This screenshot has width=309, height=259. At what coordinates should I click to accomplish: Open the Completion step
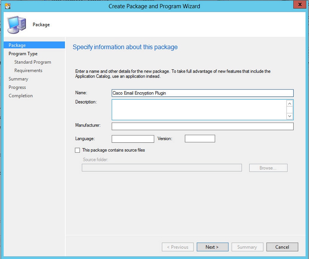pyautogui.click(x=20, y=95)
